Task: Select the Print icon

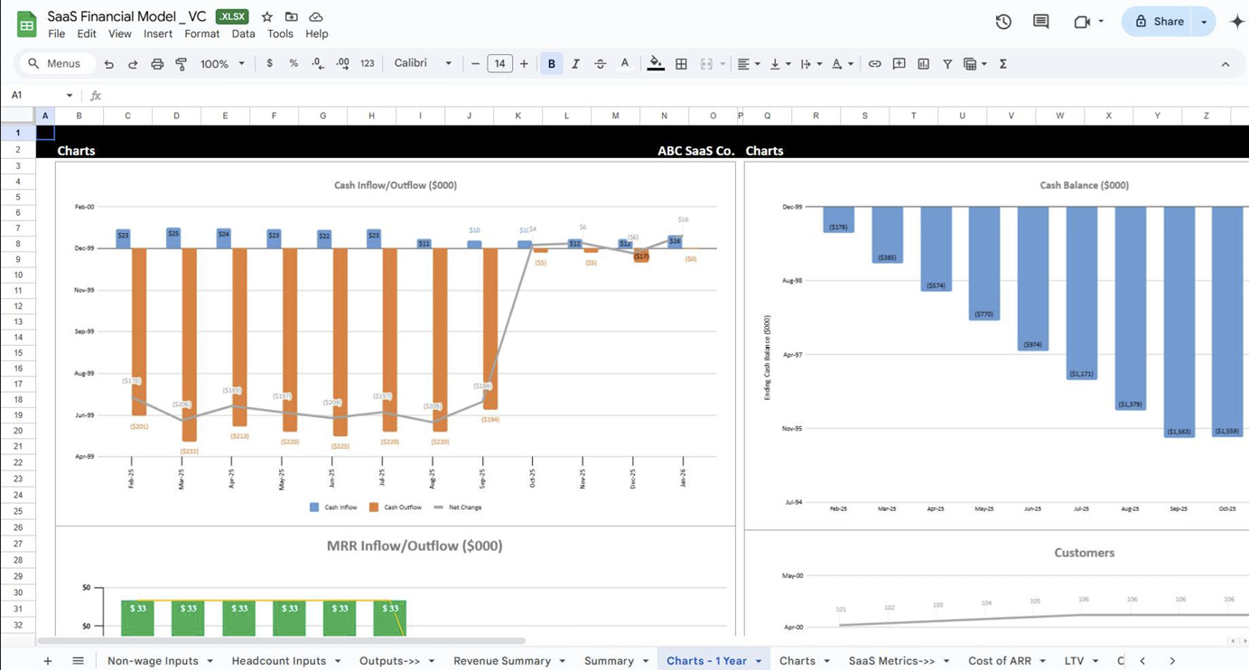Action: click(x=157, y=63)
